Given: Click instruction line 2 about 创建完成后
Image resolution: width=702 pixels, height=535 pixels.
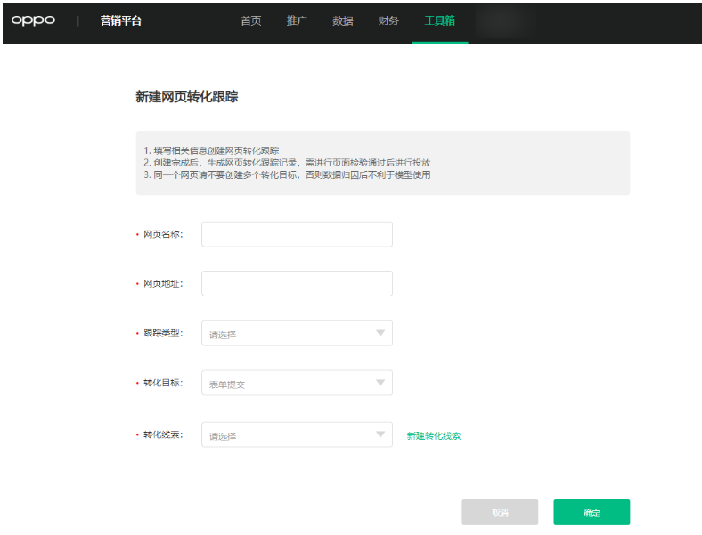Looking at the screenshot, I should tap(287, 163).
